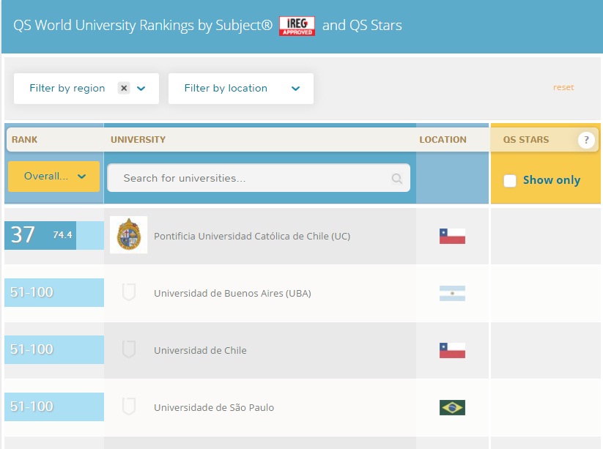Click the 51-100 rank for Buenos Aires
Image resolution: width=603 pixels, height=449 pixels.
pos(54,292)
